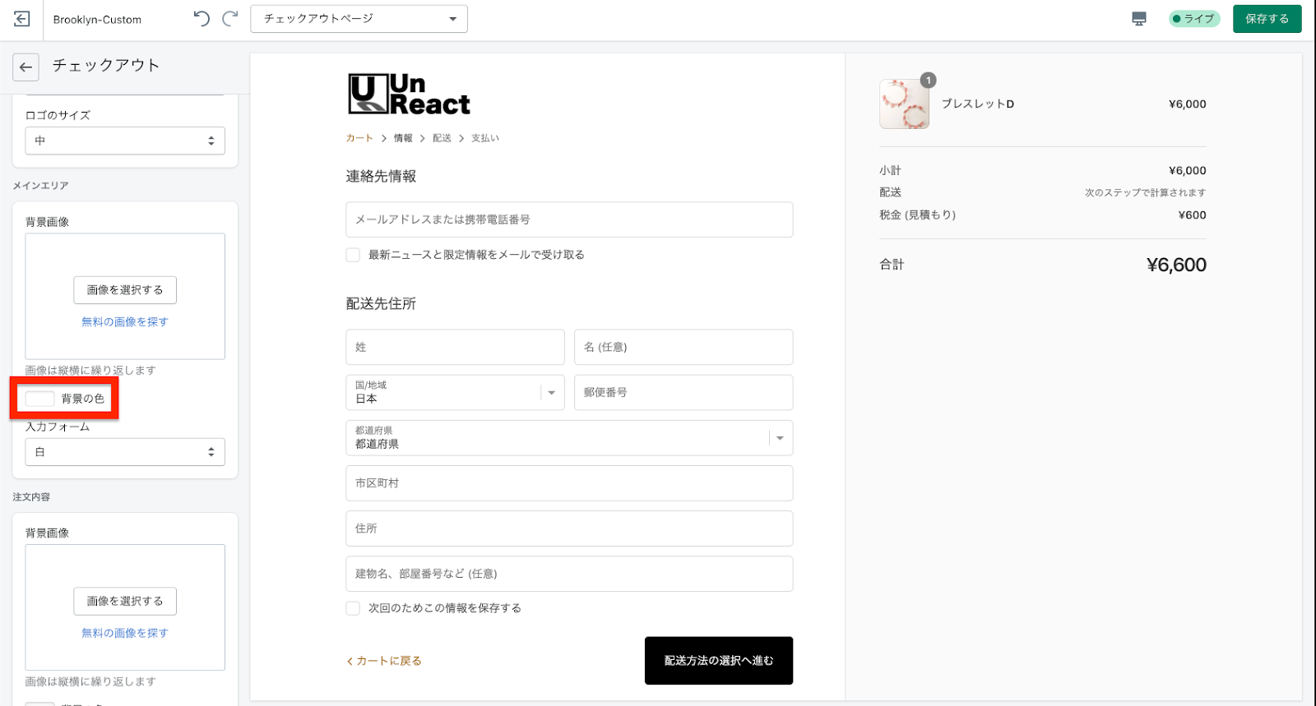Open the チェックアウトページ page selector dropdown
The width and height of the screenshot is (1316, 706).
(359, 19)
